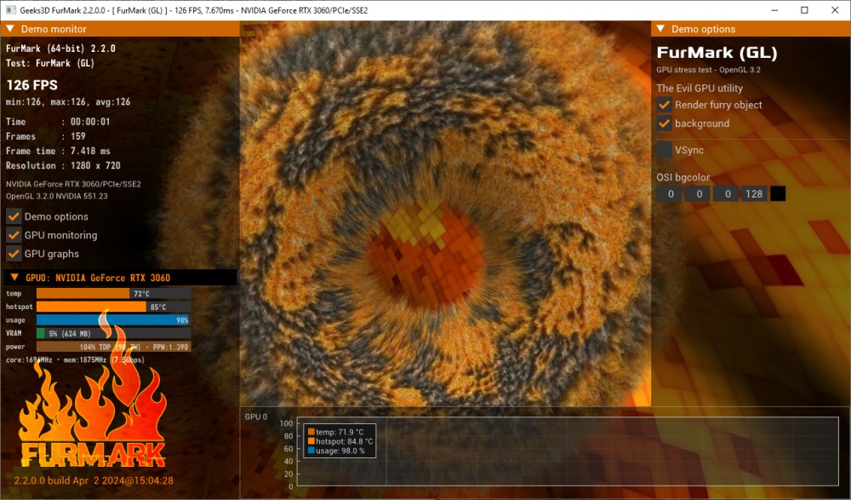Click the temp: 71.9 °C graph legend entry
The width and height of the screenshot is (851, 500).
click(x=336, y=432)
